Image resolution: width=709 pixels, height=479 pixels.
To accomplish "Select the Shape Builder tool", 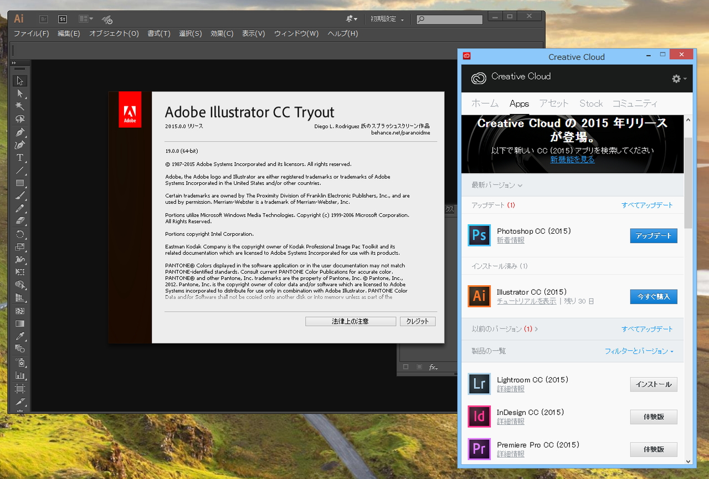I will tap(20, 286).
